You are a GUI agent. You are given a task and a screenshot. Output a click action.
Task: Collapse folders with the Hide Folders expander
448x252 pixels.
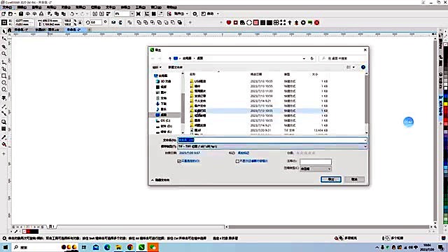[x=160, y=180]
